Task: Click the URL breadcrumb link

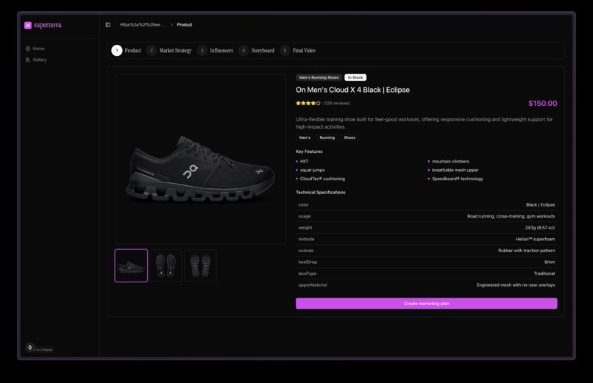Action: [142, 24]
